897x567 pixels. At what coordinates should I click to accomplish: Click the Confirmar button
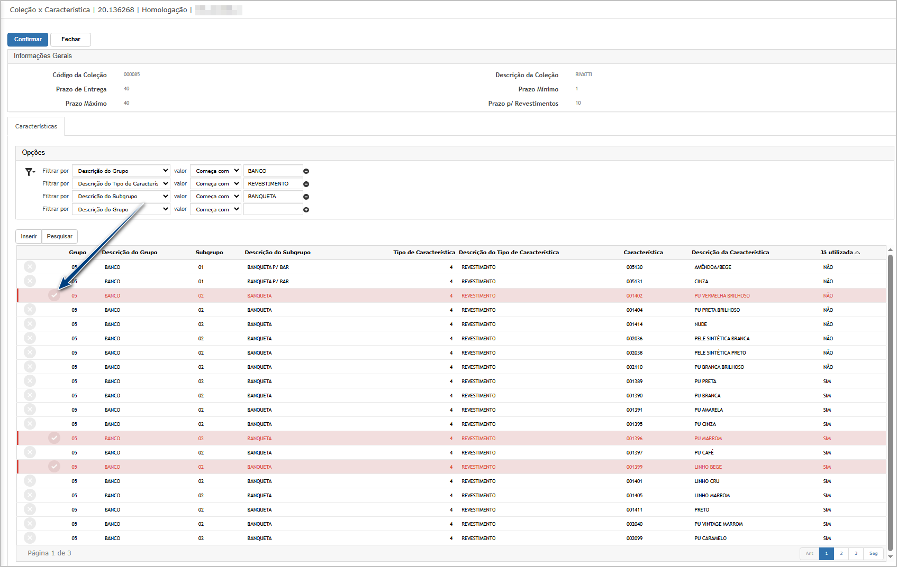pyautogui.click(x=28, y=40)
